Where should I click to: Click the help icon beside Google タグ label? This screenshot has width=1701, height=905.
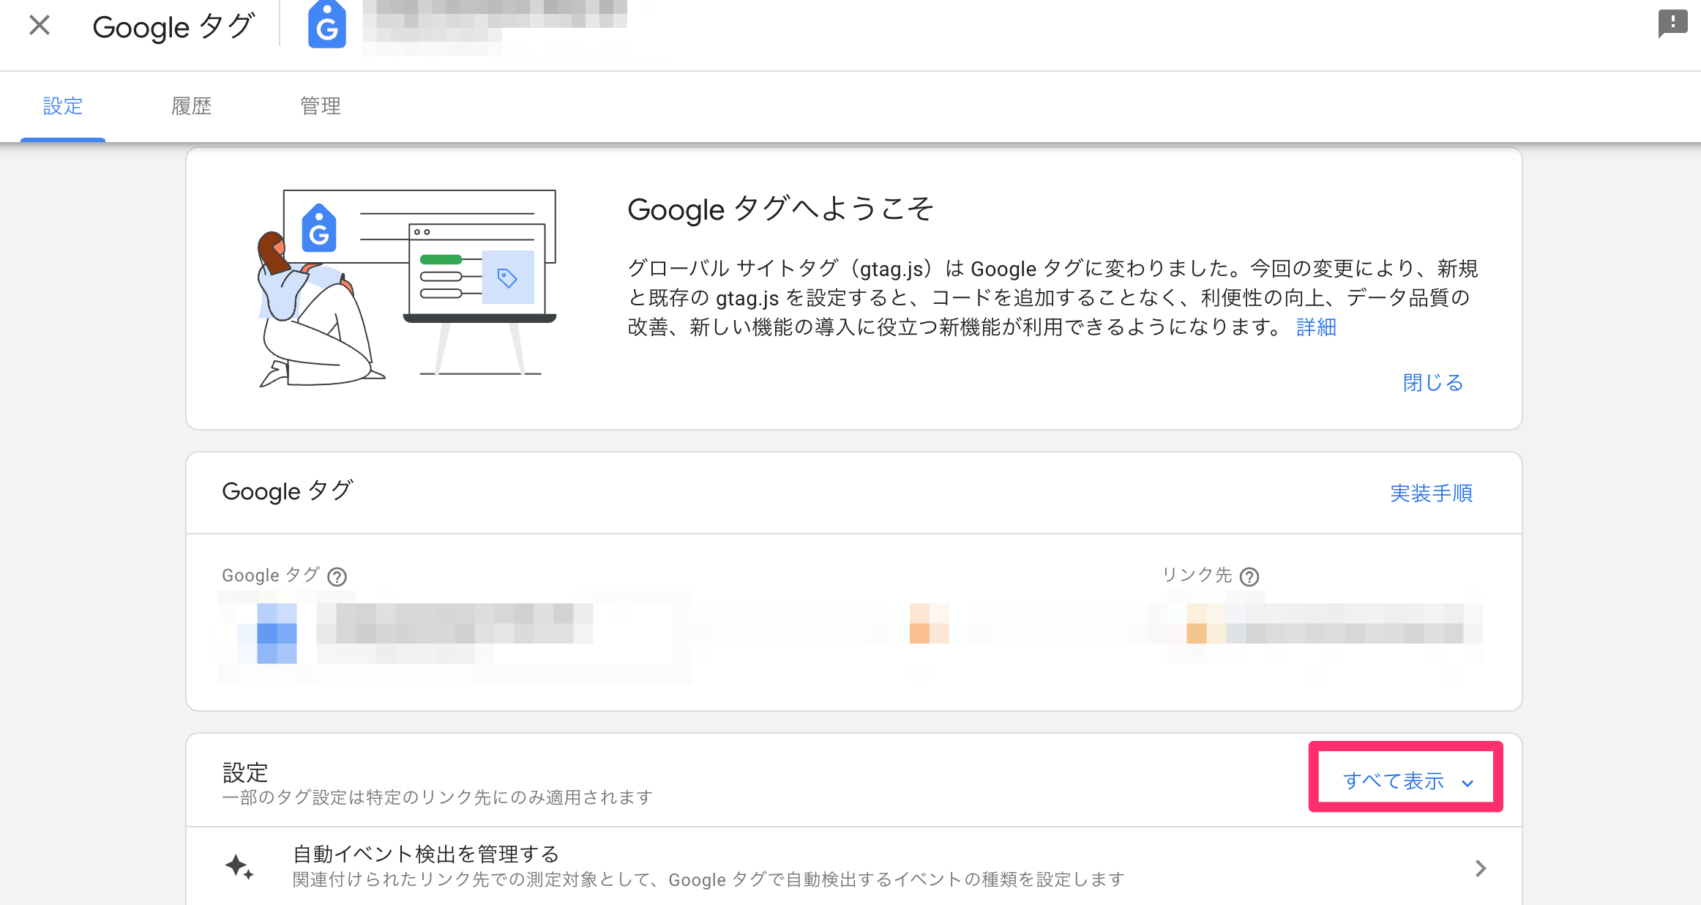[x=337, y=577]
